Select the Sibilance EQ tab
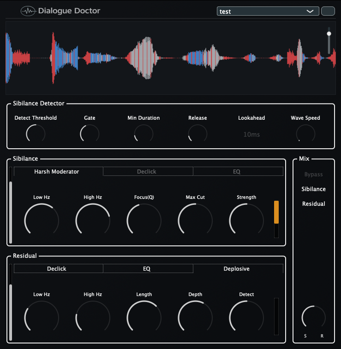This screenshot has width=341, height=349. click(237, 172)
